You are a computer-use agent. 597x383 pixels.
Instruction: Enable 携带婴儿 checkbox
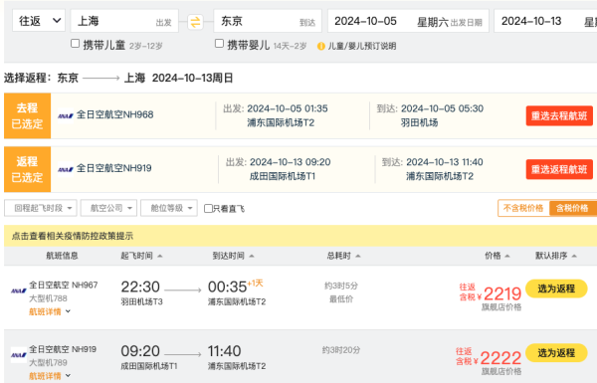pyautogui.click(x=219, y=44)
